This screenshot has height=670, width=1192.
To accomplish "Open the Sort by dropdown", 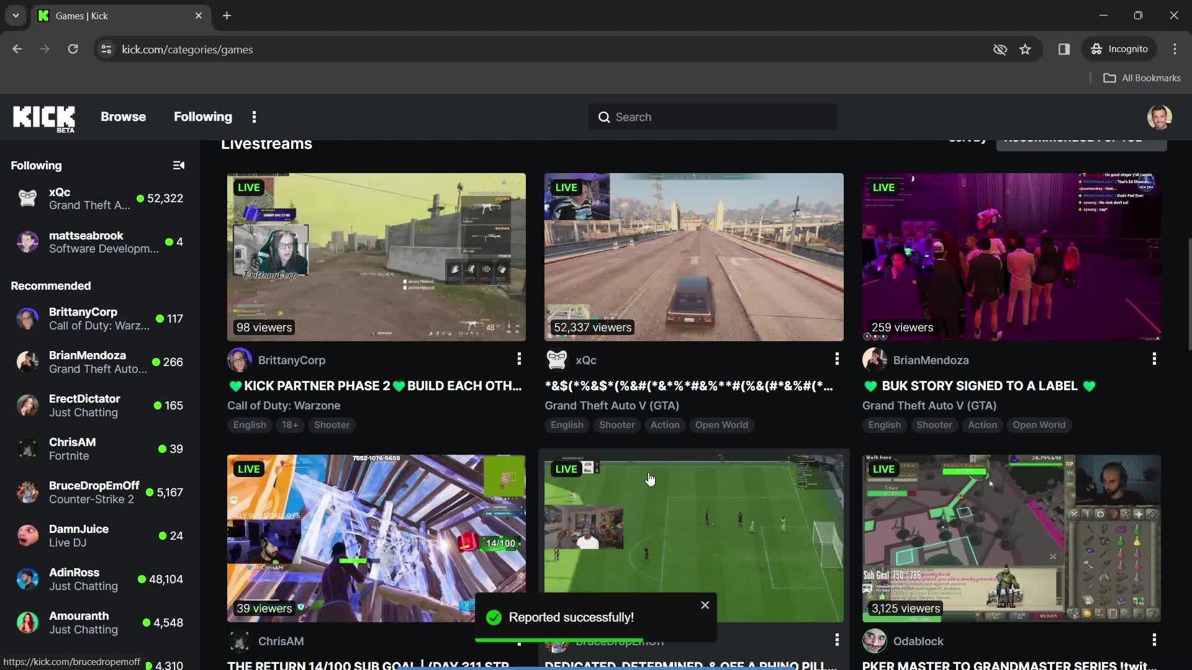I will 1081,143.
